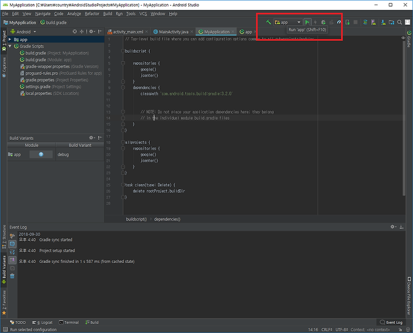Select local.properties (SDK Location) file
413x333 pixels.
click(49, 93)
